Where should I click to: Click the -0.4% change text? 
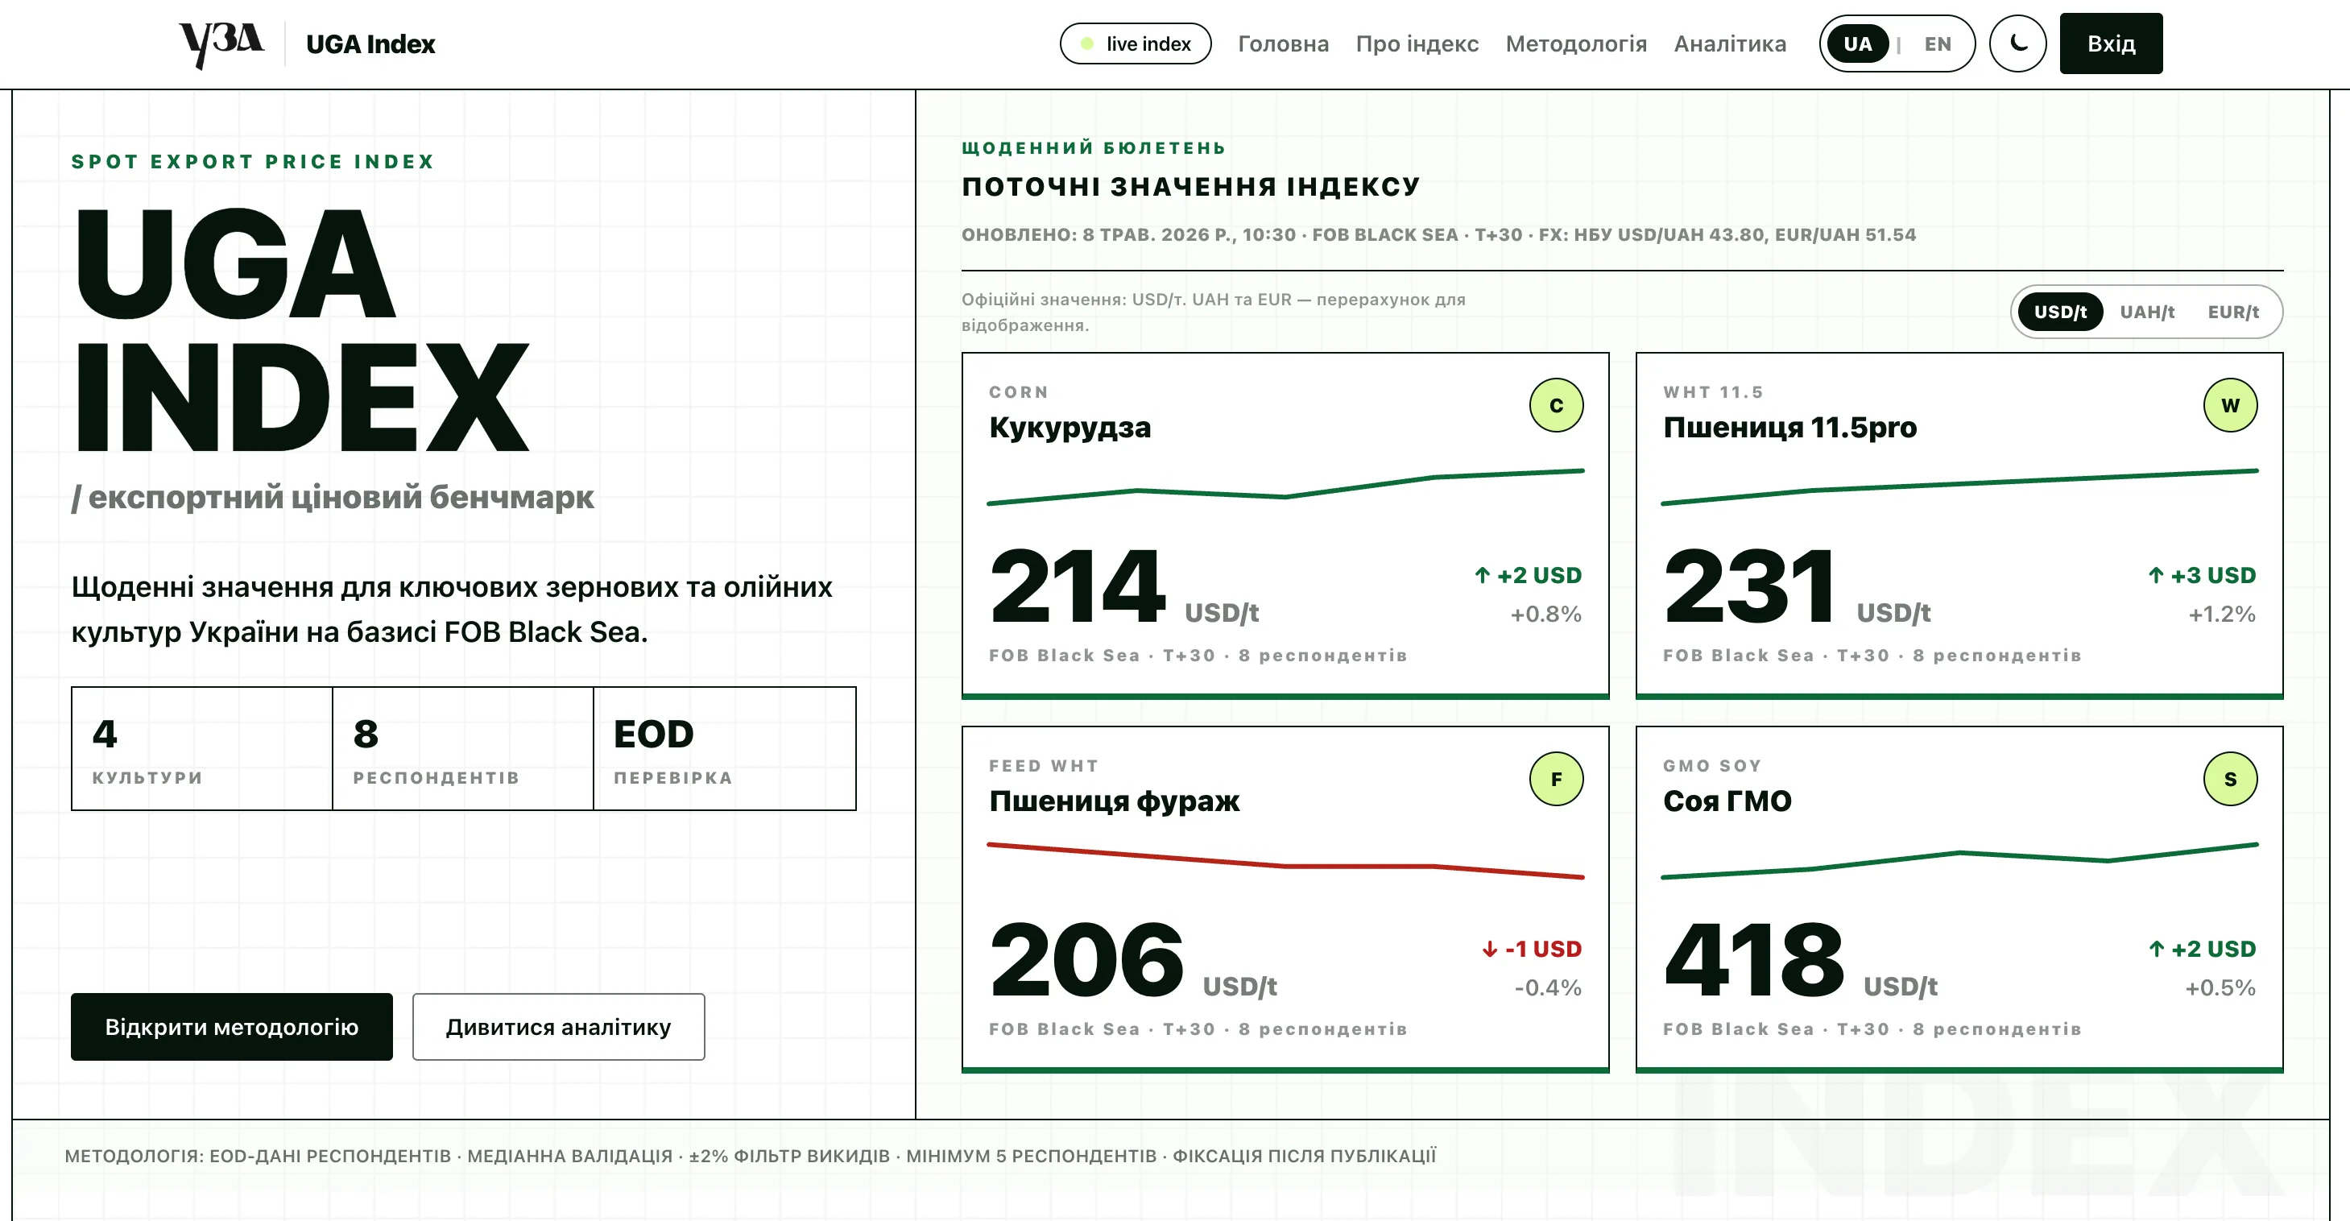pyautogui.click(x=1548, y=988)
